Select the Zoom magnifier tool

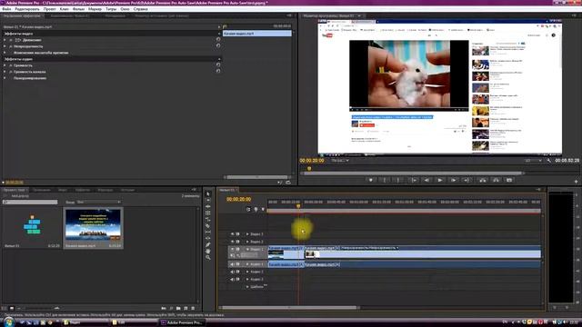point(208,257)
